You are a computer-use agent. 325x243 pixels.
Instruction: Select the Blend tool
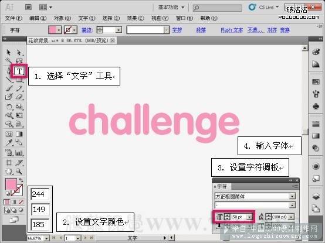click(x=19, y=142)
